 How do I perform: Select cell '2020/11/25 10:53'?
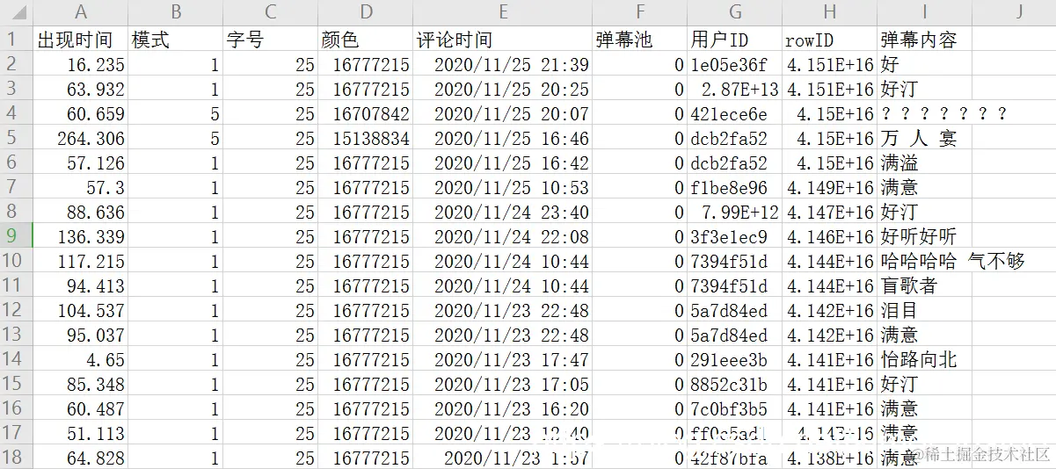point(503,187)
